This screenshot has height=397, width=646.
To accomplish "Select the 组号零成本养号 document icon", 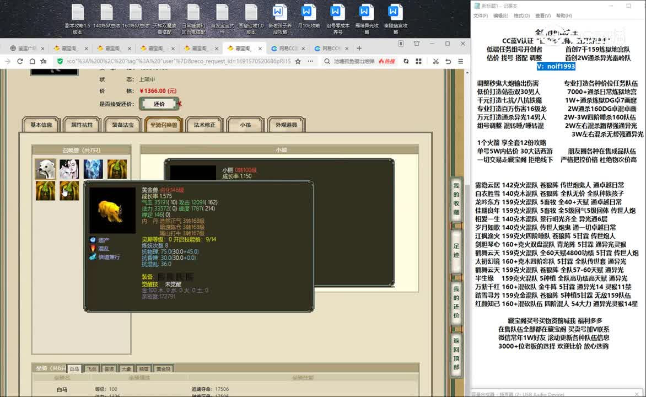I will click(337, 19).
